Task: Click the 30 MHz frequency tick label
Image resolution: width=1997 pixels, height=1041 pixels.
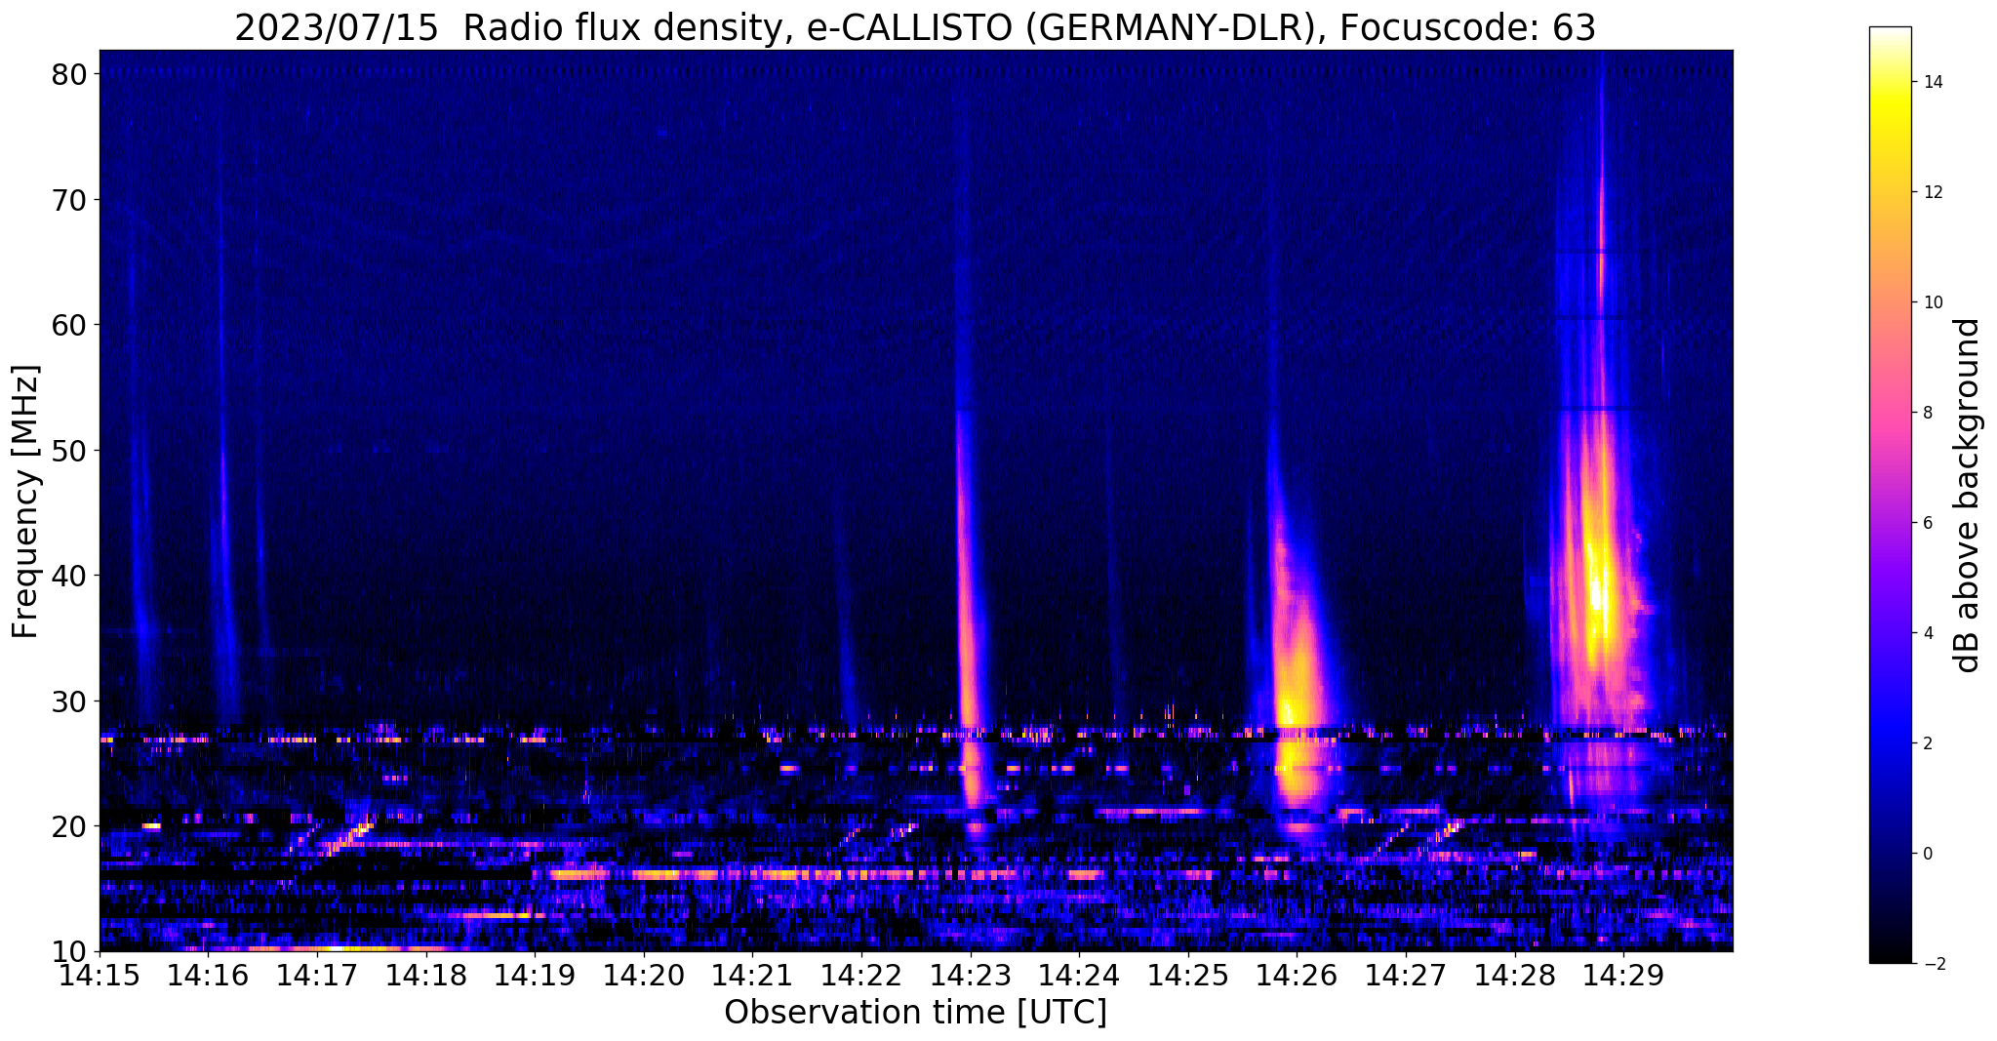Action: pyautogui.click(x=71, y=701)
